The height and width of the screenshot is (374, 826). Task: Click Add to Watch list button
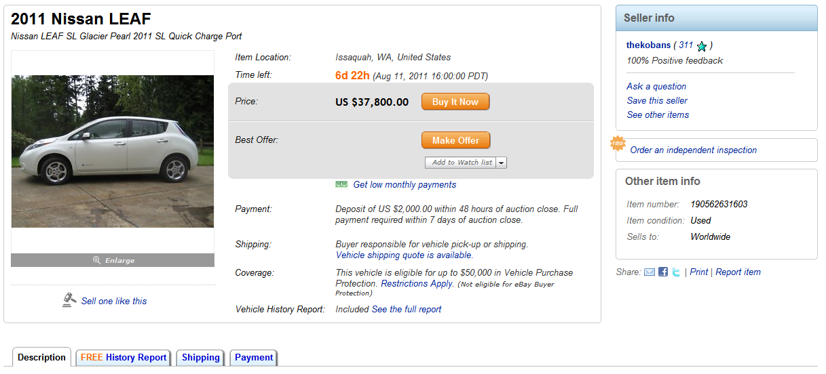pyautogui.click(x=462, y=163)
